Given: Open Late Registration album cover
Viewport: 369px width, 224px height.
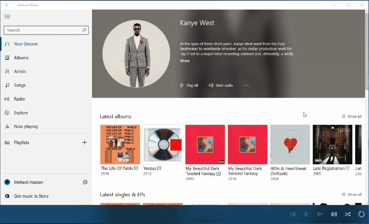Looking at the screenshot, I should click(x=332, y=145).
